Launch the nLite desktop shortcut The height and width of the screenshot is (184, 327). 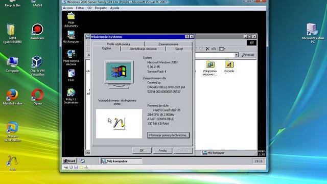(12, 164)
